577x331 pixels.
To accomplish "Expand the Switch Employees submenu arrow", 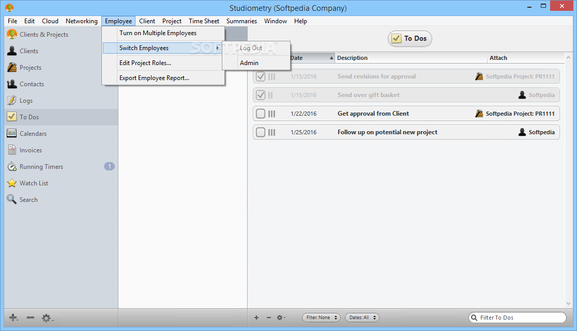I will [218, 48].
